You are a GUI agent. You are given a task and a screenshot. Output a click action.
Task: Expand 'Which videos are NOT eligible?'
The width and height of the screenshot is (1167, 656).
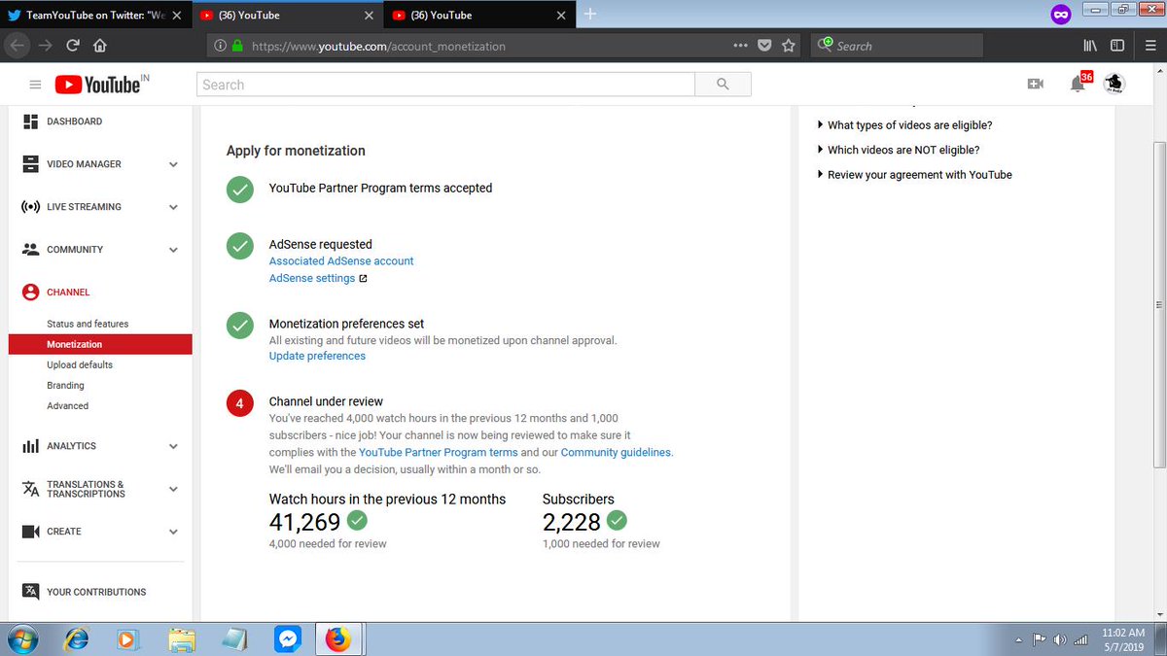tap(898, 150)
